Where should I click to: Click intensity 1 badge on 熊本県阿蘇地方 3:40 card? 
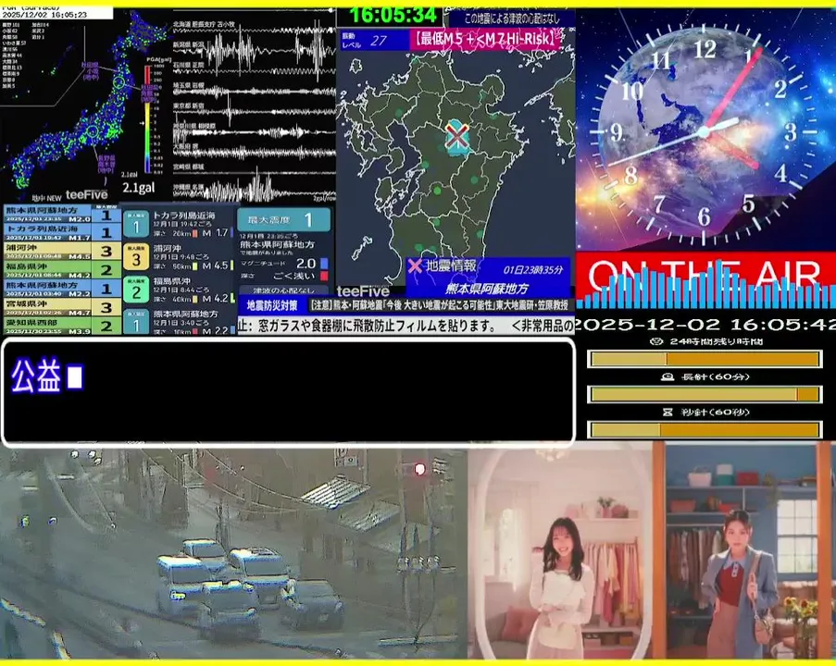click(136, 322)
